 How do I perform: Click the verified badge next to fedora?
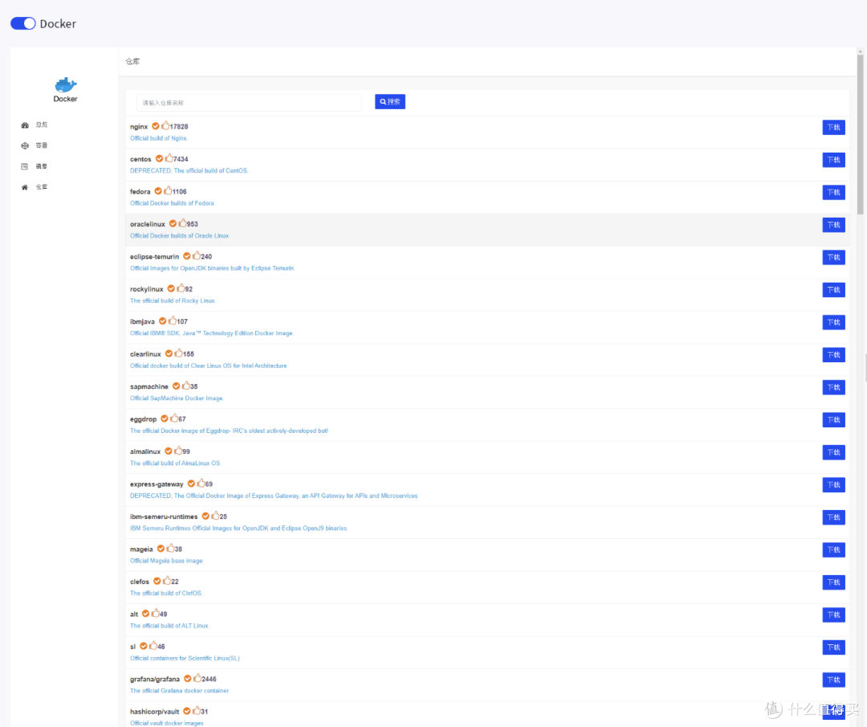pyautogui.click(x=158, y=191)
